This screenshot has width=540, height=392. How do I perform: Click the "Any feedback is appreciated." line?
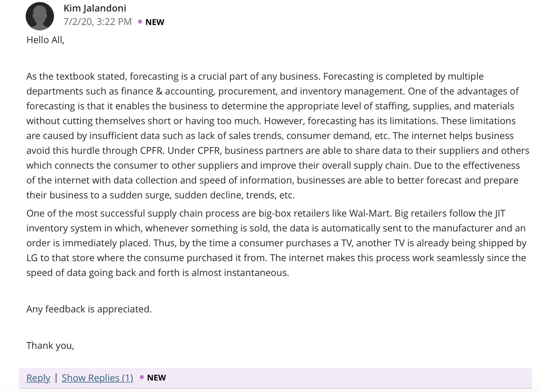pyautogui.click(x=89, y=309)
